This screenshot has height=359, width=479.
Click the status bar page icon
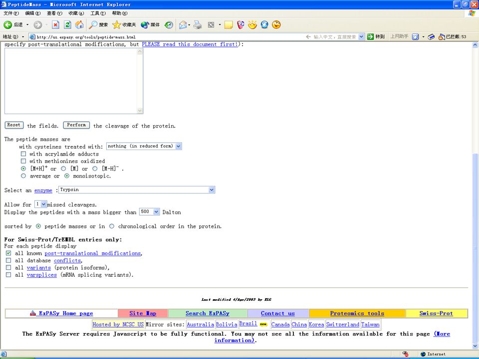coord(4,354)
